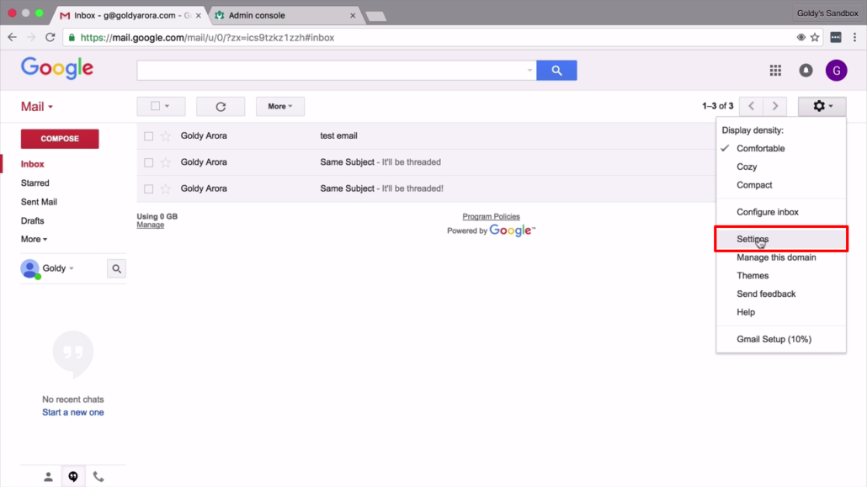
Task: Click the blue Gmail search button
Action: 556,71
